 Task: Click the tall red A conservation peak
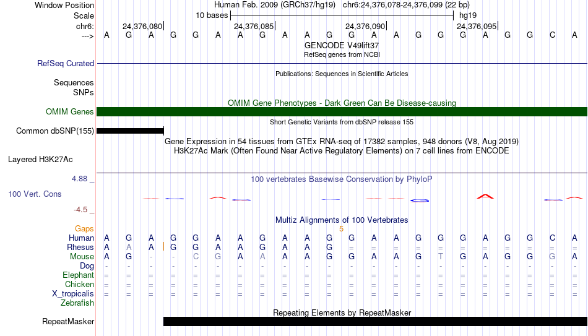pyautogui.click(x=485, y=196)
